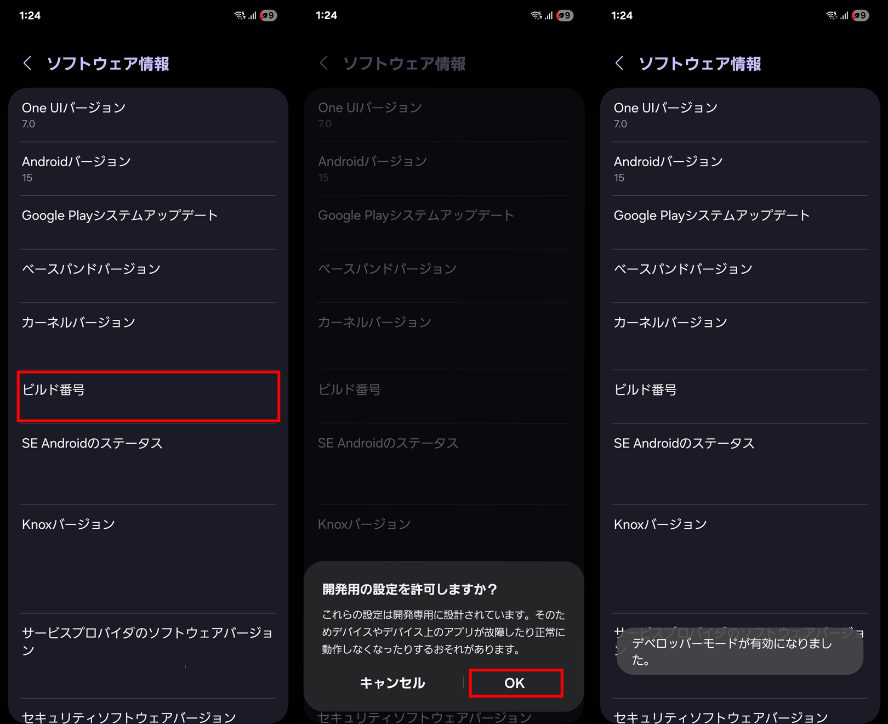The height and width of the screenshot is (724, 888).
Task: Click the signal strength bars on the middle screen
Action: click(x=549, y=15)
